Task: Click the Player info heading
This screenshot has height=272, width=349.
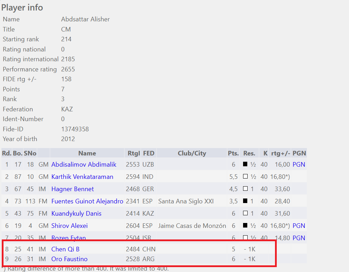Action: pyautogui.click(x=22, y=8)
